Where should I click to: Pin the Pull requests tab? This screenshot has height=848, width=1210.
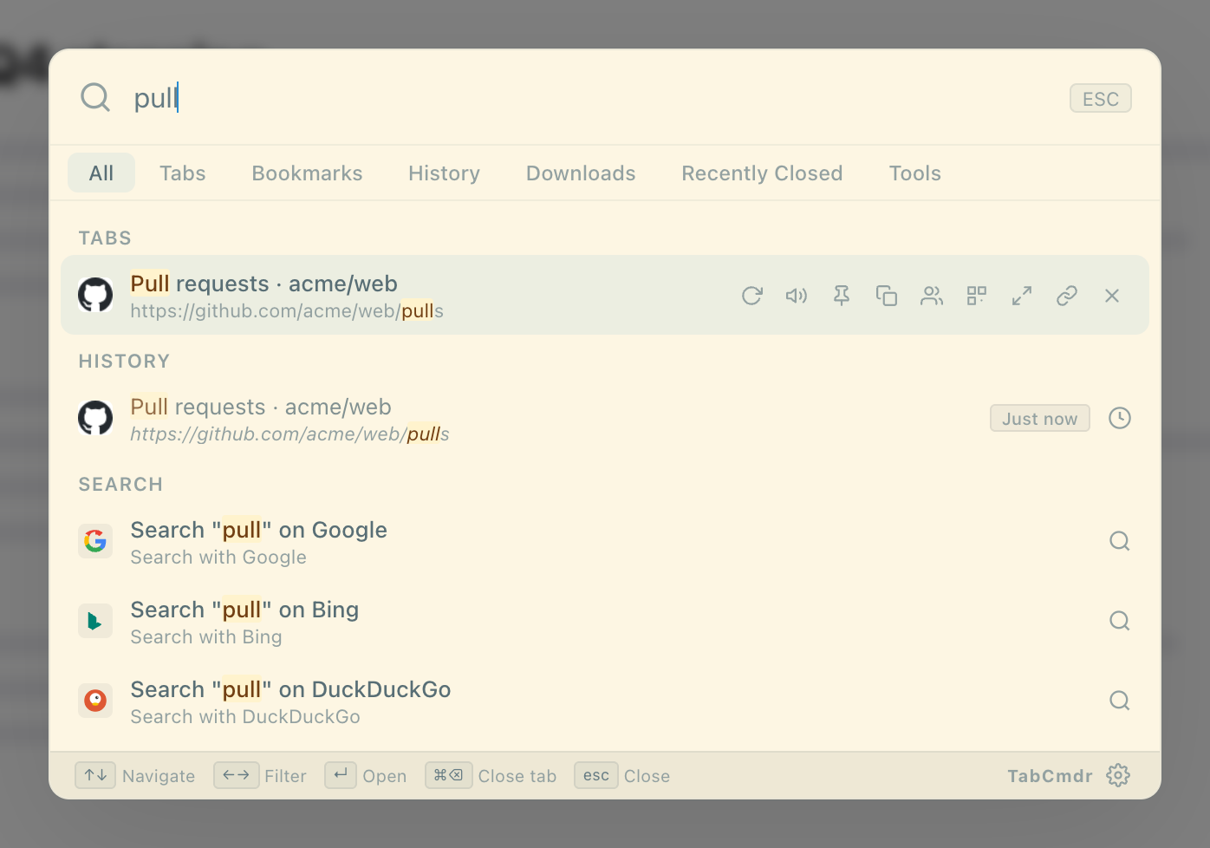(x=842, y=296)
